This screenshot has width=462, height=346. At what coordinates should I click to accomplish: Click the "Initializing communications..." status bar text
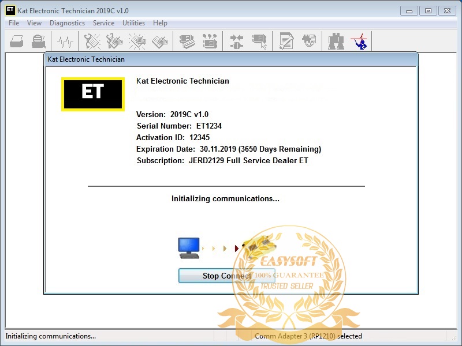pyautogui.click(x=51, y=336)
